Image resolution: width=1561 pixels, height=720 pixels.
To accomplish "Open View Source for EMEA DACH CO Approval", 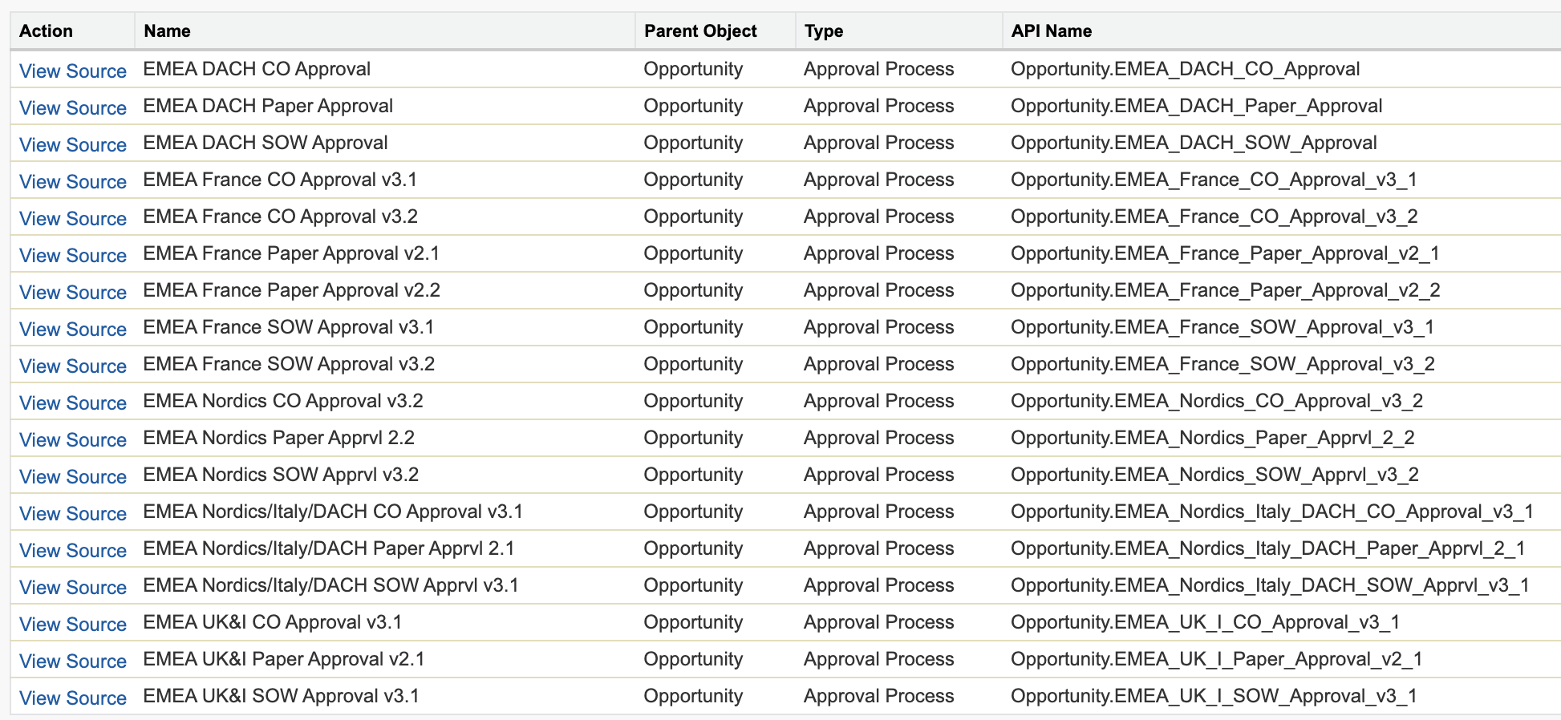I will point(73,71).
